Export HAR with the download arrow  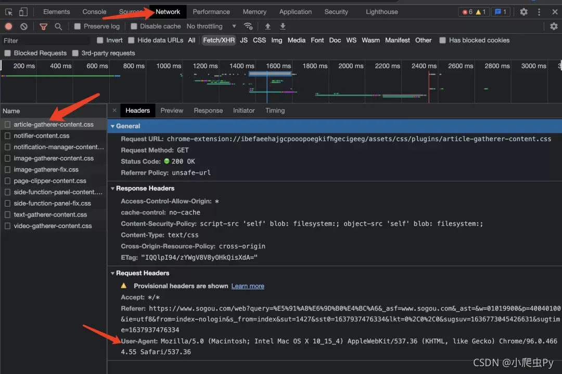(x=283, y=26)
